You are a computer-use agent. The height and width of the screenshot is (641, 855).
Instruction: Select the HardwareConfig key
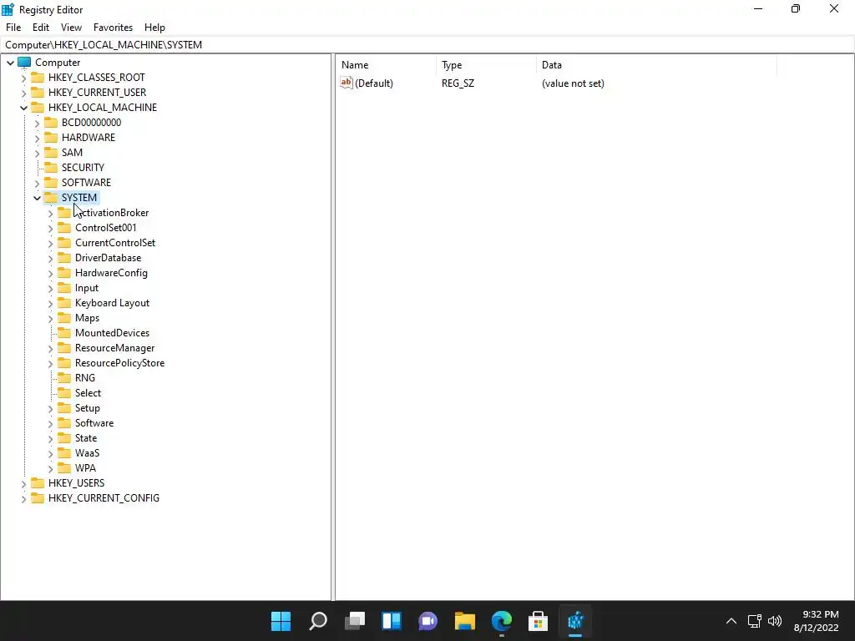tap(111, 273)
